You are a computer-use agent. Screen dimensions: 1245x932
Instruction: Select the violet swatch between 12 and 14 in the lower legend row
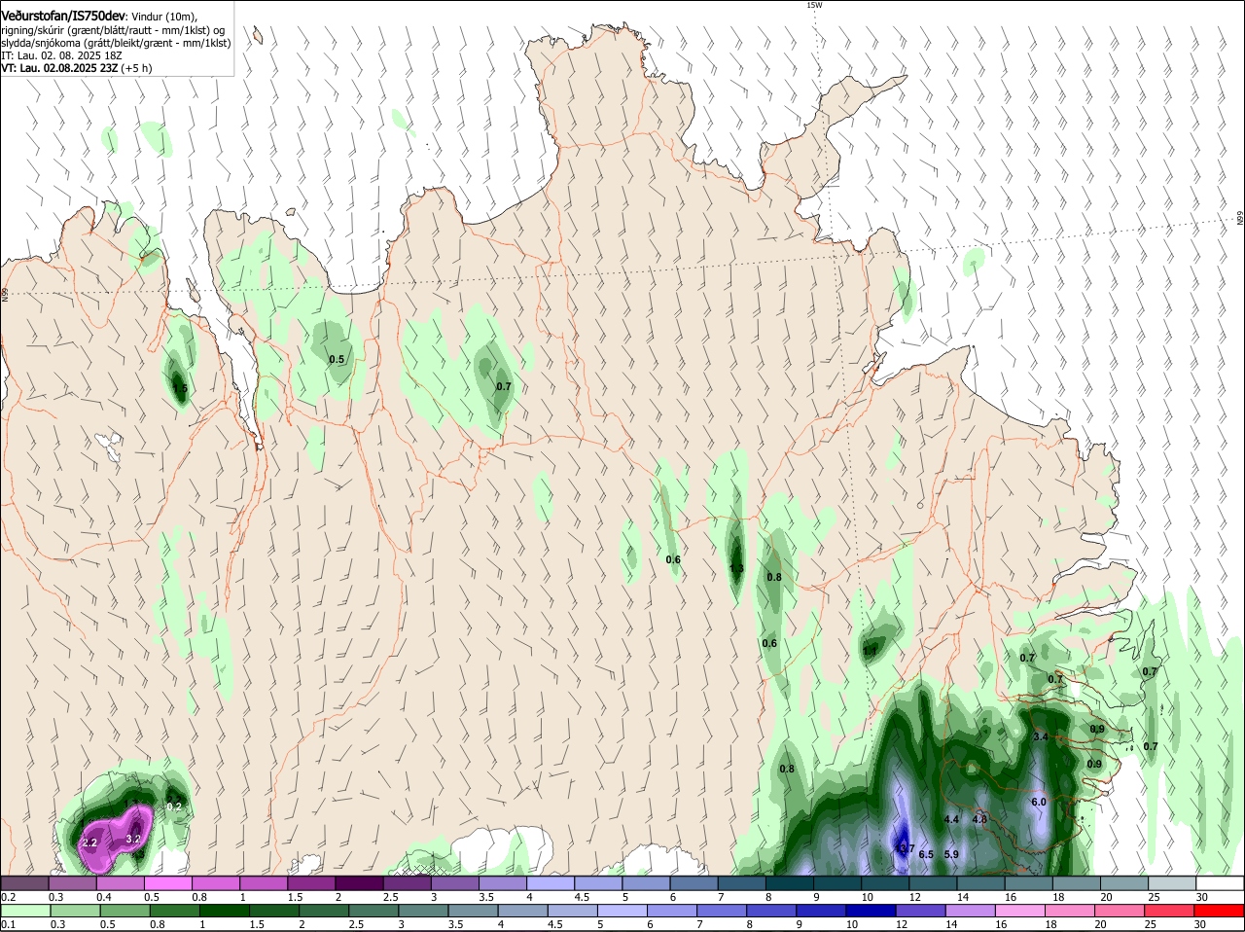[921, 911]
